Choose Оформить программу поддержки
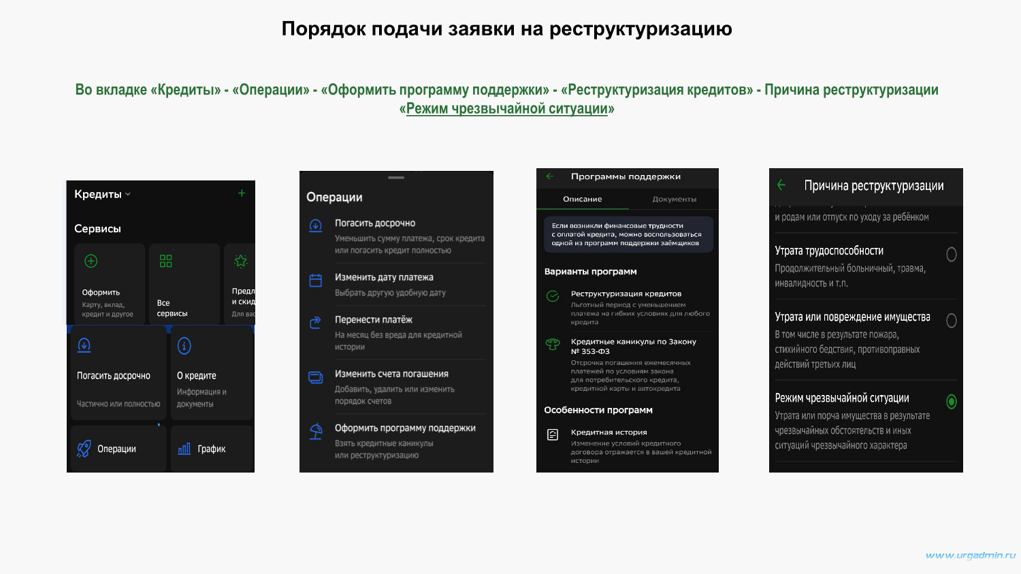This screenshot has height=574, width=1021. pos(397,441)
